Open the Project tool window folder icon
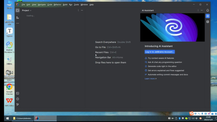The height and width of the screenshot is (122, 217). tap(18, 10)
